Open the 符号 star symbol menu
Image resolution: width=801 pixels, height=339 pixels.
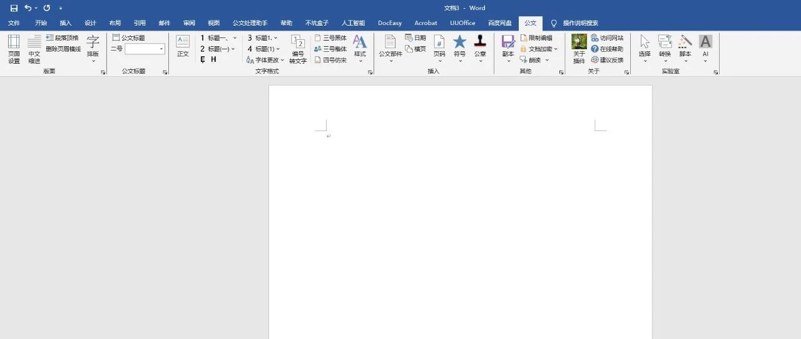[x=459, y=49]
